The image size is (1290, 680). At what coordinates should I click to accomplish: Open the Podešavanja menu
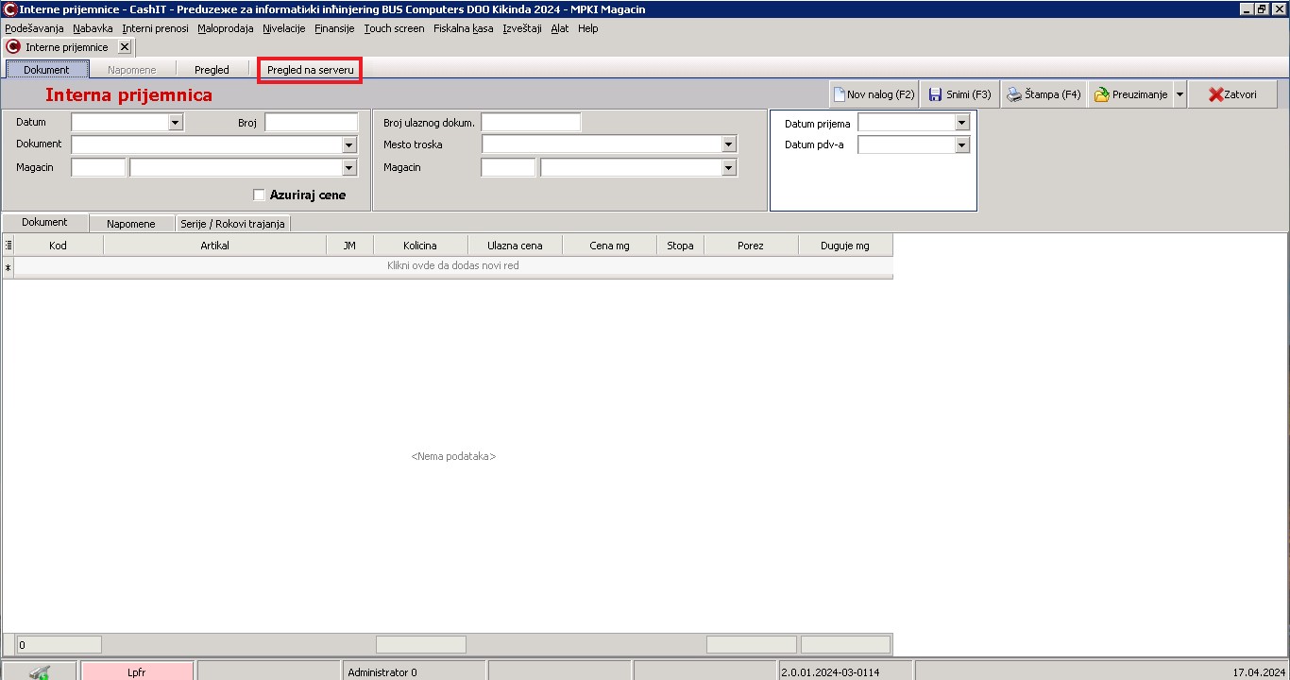(34, 28)
